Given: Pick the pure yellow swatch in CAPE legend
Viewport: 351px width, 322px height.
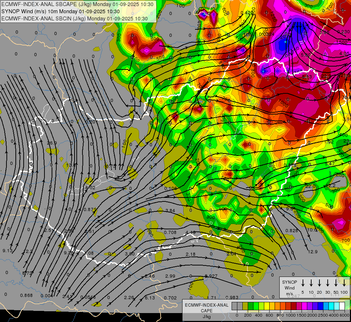Looking at the screenshot, I should [267, 306].
